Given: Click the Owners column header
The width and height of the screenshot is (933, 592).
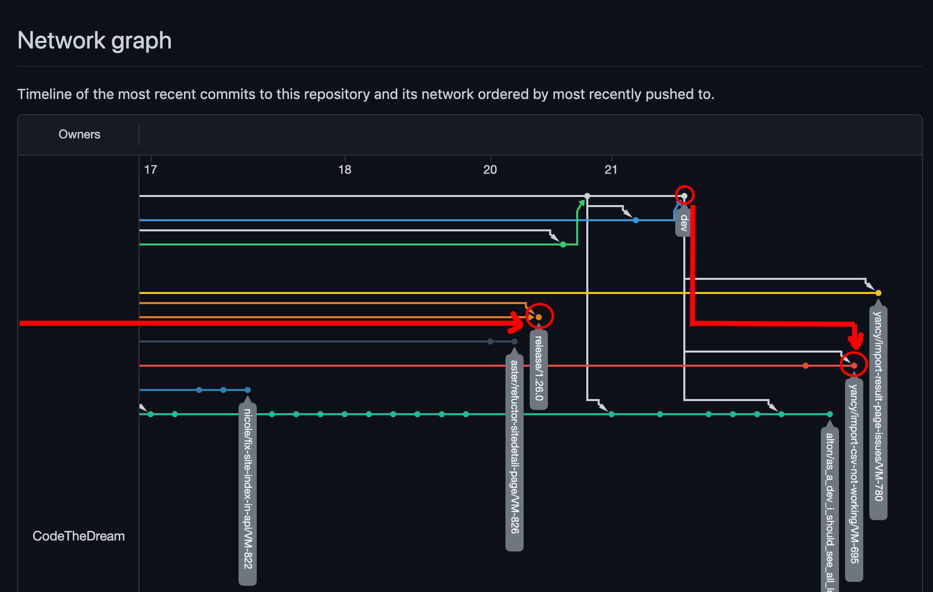Looking at the screenshot, I should tap(79, 134).
